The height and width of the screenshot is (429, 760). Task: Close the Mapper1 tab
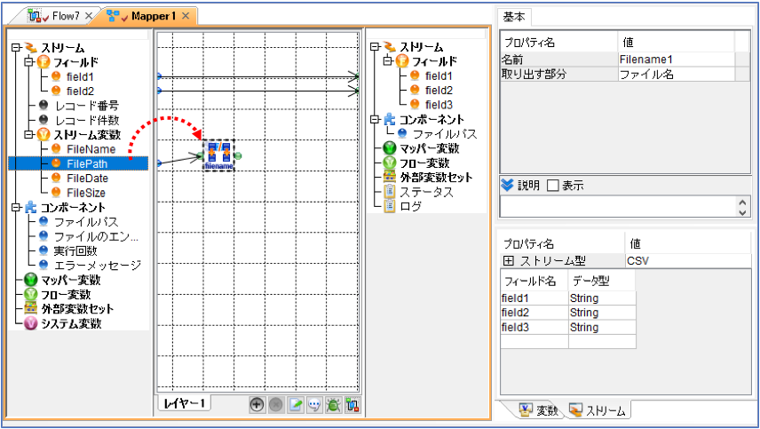[186, 16]
